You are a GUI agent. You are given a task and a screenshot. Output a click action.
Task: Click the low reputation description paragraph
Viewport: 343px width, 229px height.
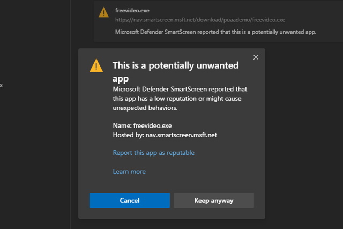(180, 99)
